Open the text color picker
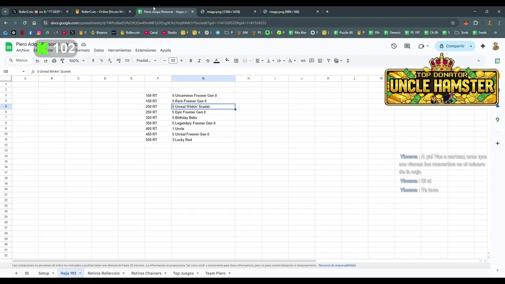The width and height of the screenshot is (505, 284). (216, 61)
